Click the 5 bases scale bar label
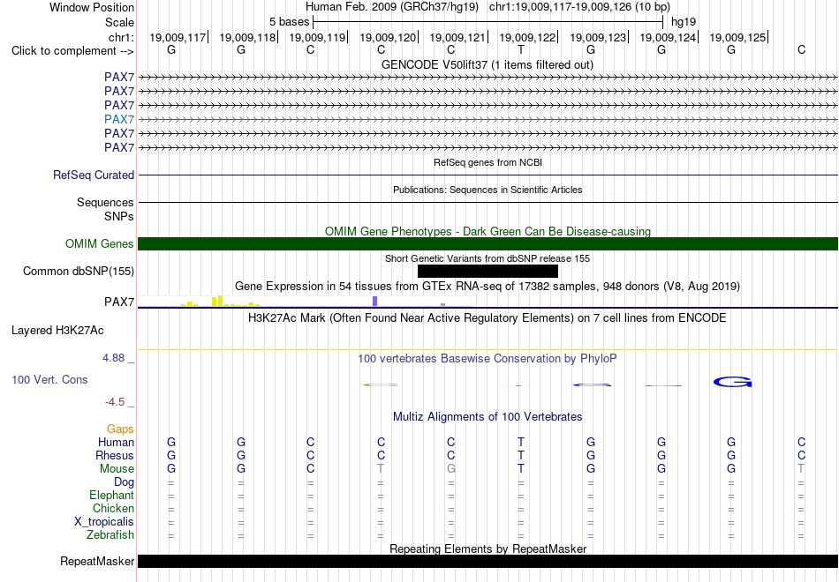This screenshot has height=582, width=839. click(290, 22)
